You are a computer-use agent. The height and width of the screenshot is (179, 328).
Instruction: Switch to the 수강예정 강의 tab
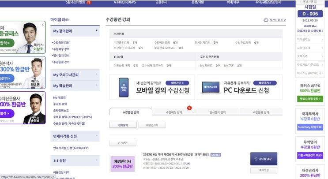point(174,112)
